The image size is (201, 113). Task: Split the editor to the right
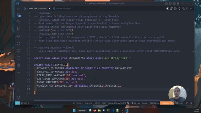click(x=187, y=8)
